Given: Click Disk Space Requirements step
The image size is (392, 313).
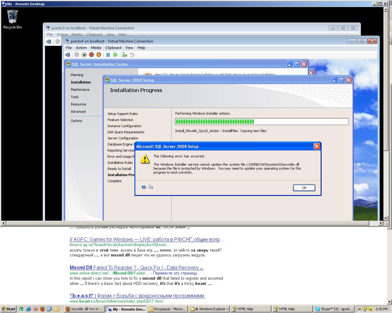Looking at the screenshot, I should point(126,132).
